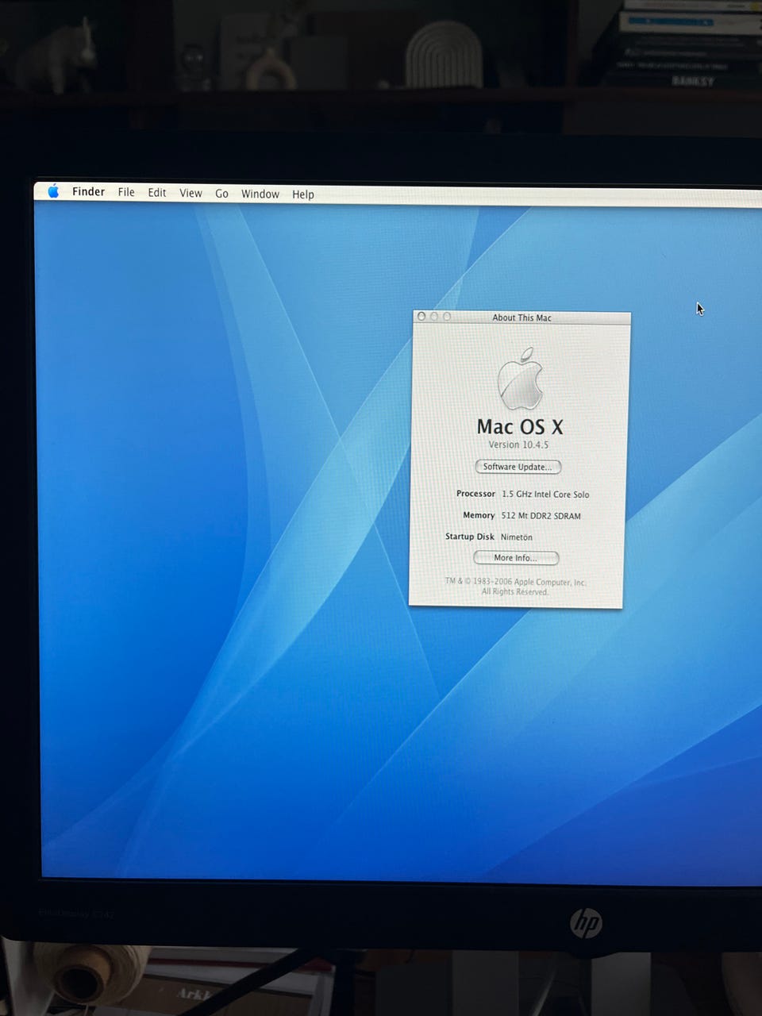Image resolution: width=762 pixels, height=1016 pixels.
Task: Click the 512 Mt DDR2 SDRAM text
Action: click(x=541, y=516)
